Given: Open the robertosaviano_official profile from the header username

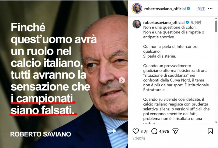Looking at the screenshot, I should click(x=165, y=9).
